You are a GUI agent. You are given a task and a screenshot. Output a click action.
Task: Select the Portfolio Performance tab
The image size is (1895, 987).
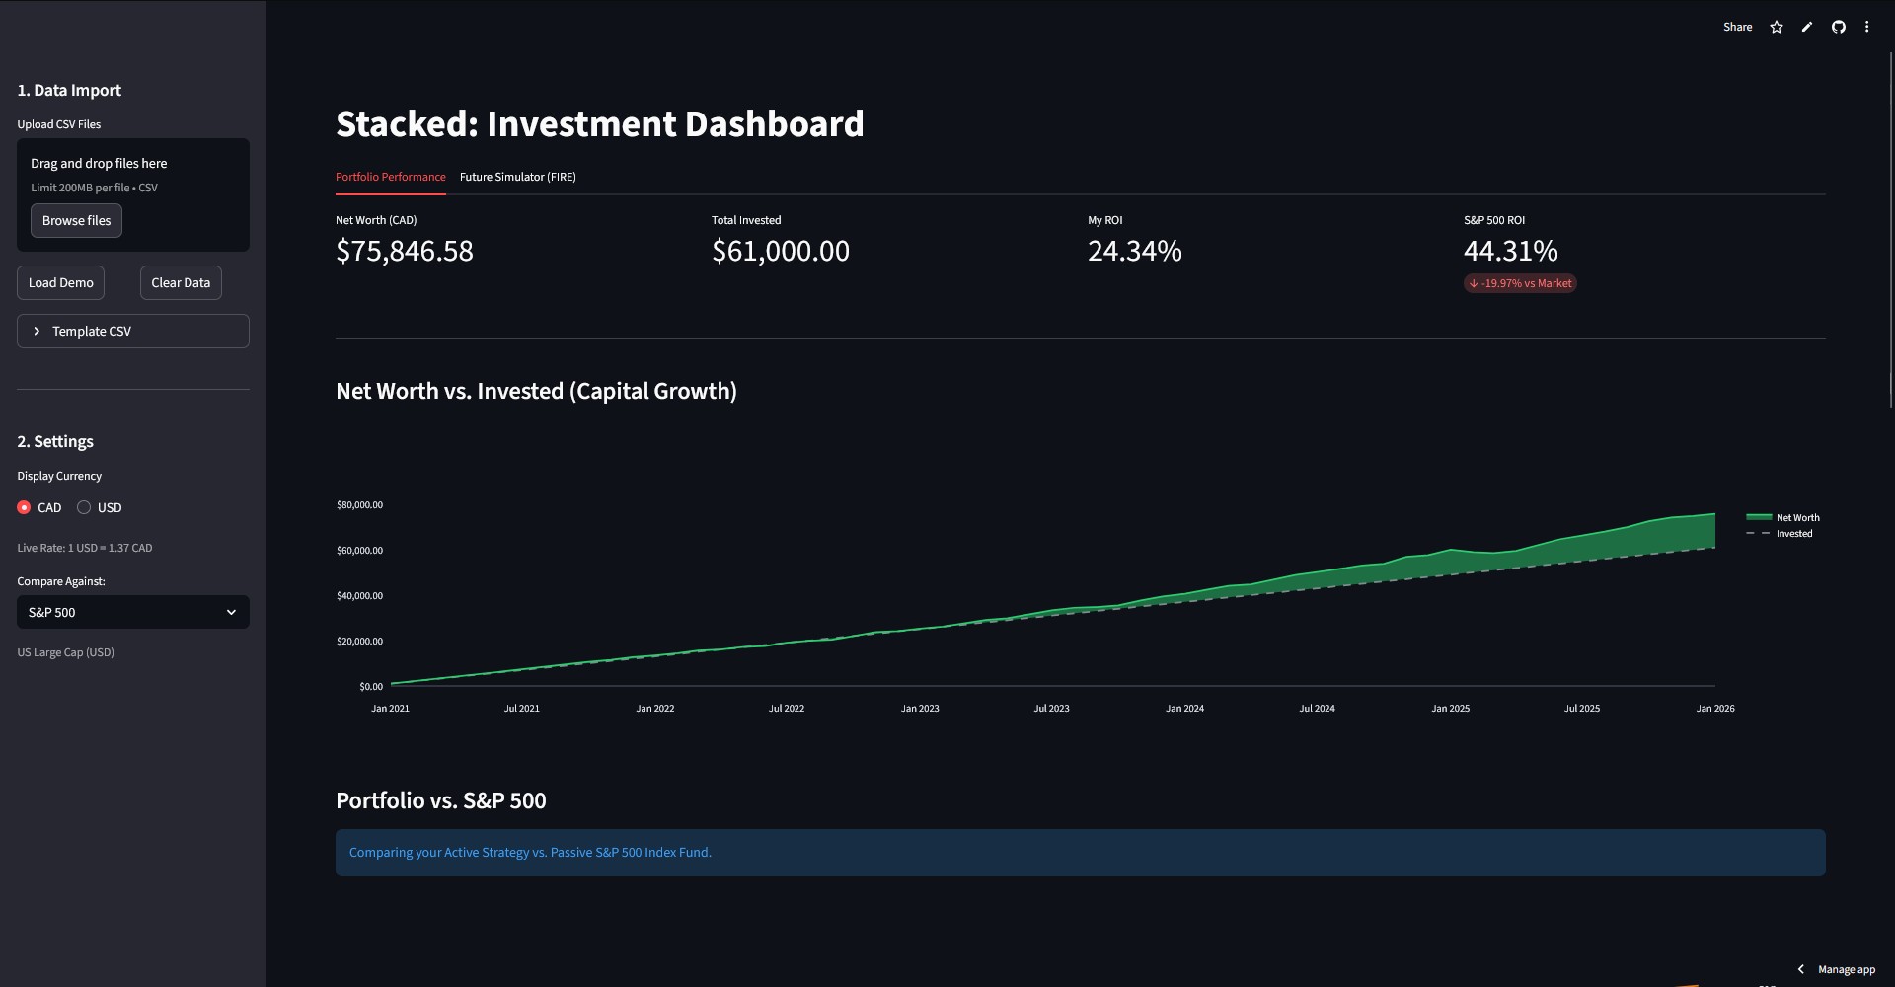coord(390,177)
